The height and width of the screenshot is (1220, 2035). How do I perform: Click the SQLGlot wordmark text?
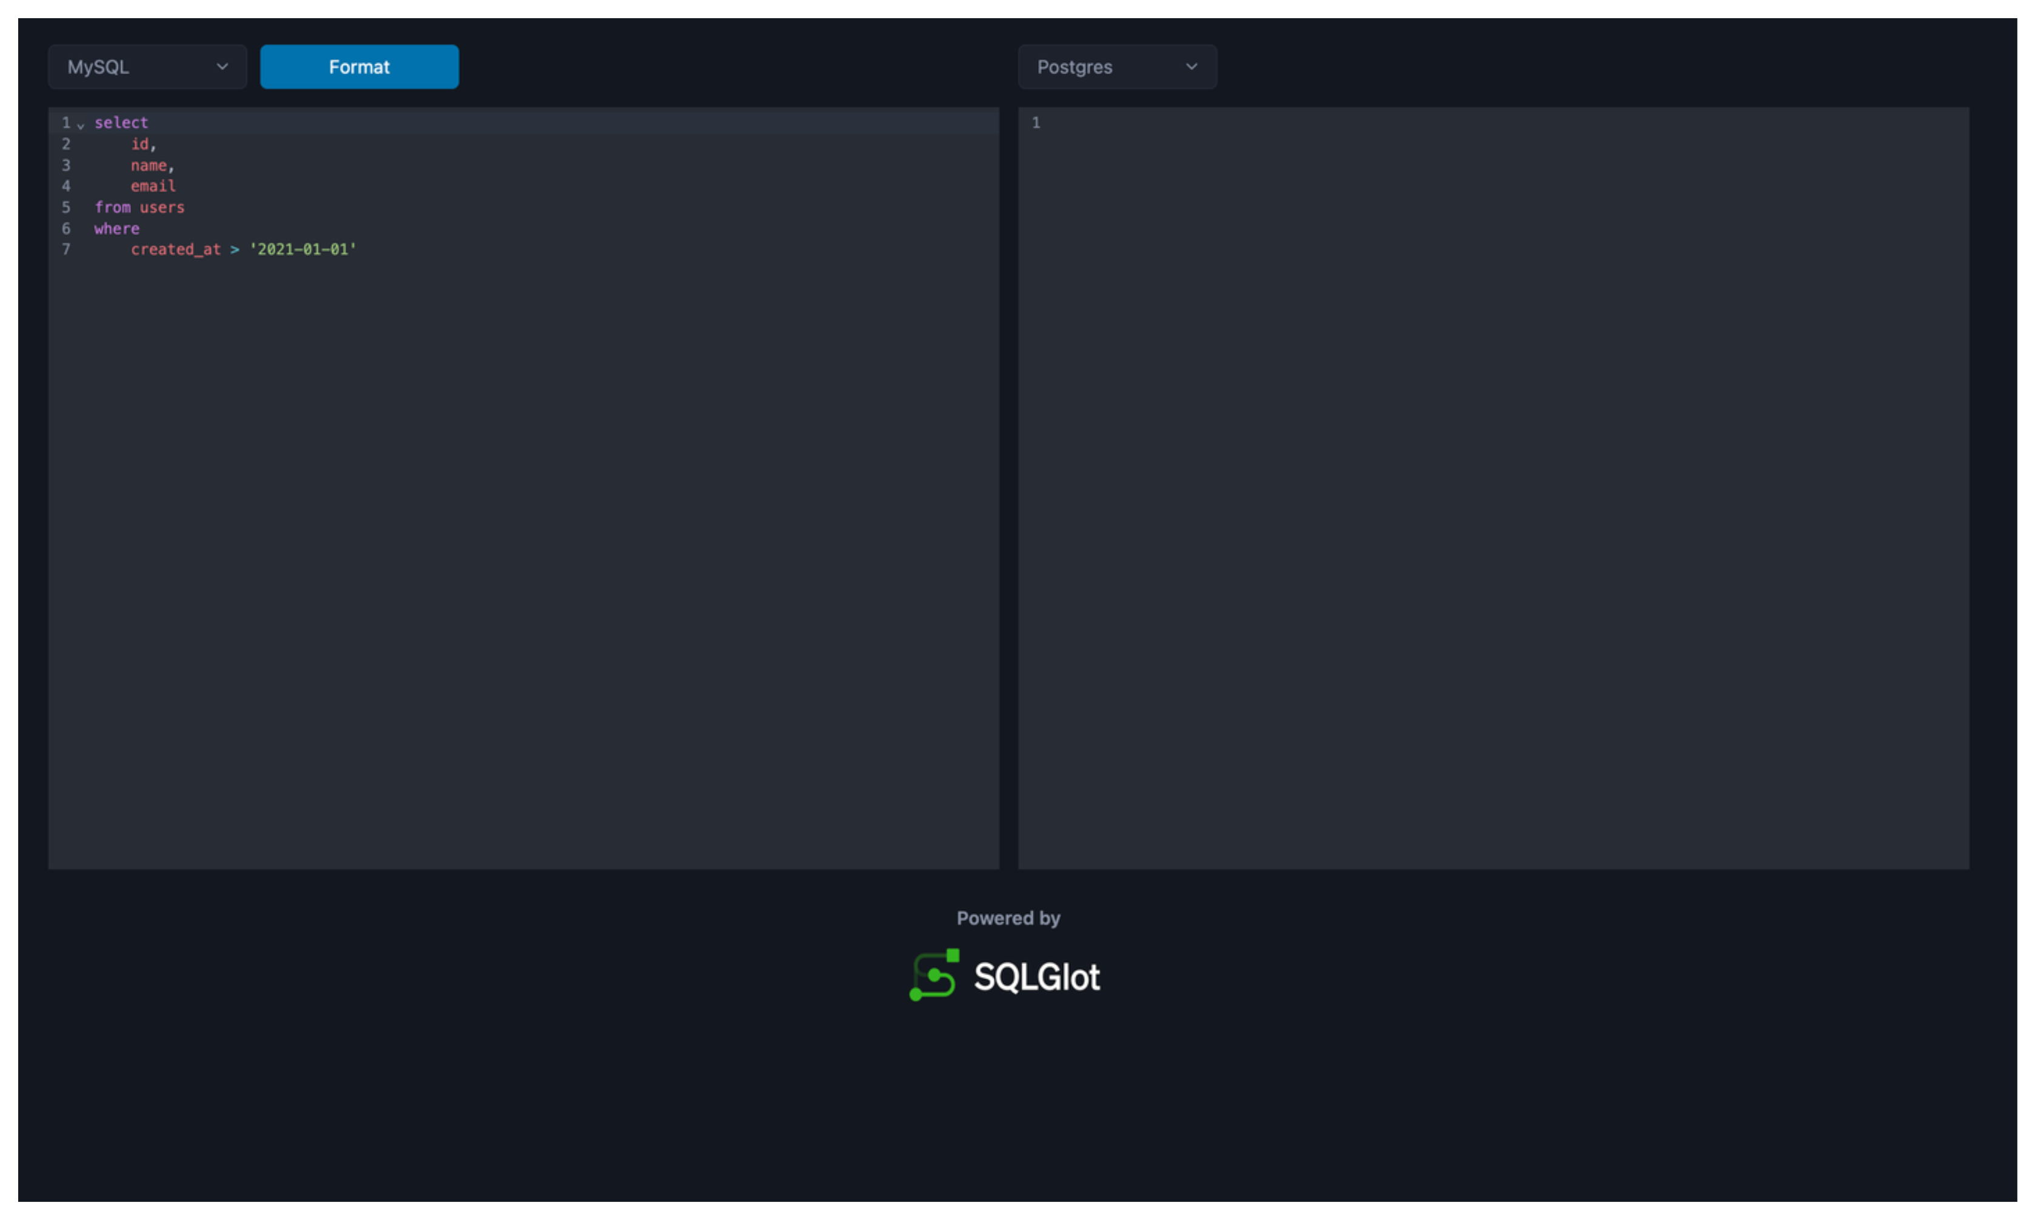coord(1036,977)
